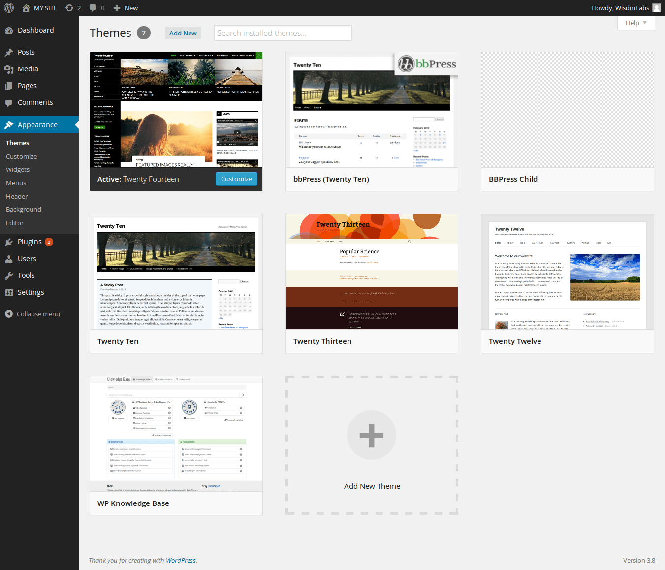The width and height of the screenshot is (665, 570).
Task: Open the New content menu in the admin bar
Action: point(126,8)
